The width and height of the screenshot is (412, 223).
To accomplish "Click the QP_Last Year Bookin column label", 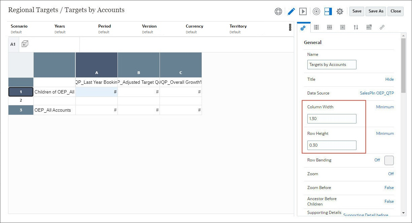I will coord(97,82).
